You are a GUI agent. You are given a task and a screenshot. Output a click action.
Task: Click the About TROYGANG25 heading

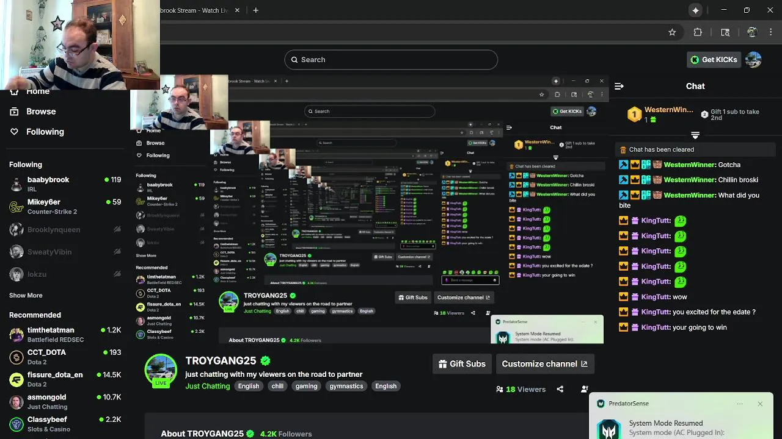pos(202,434)
